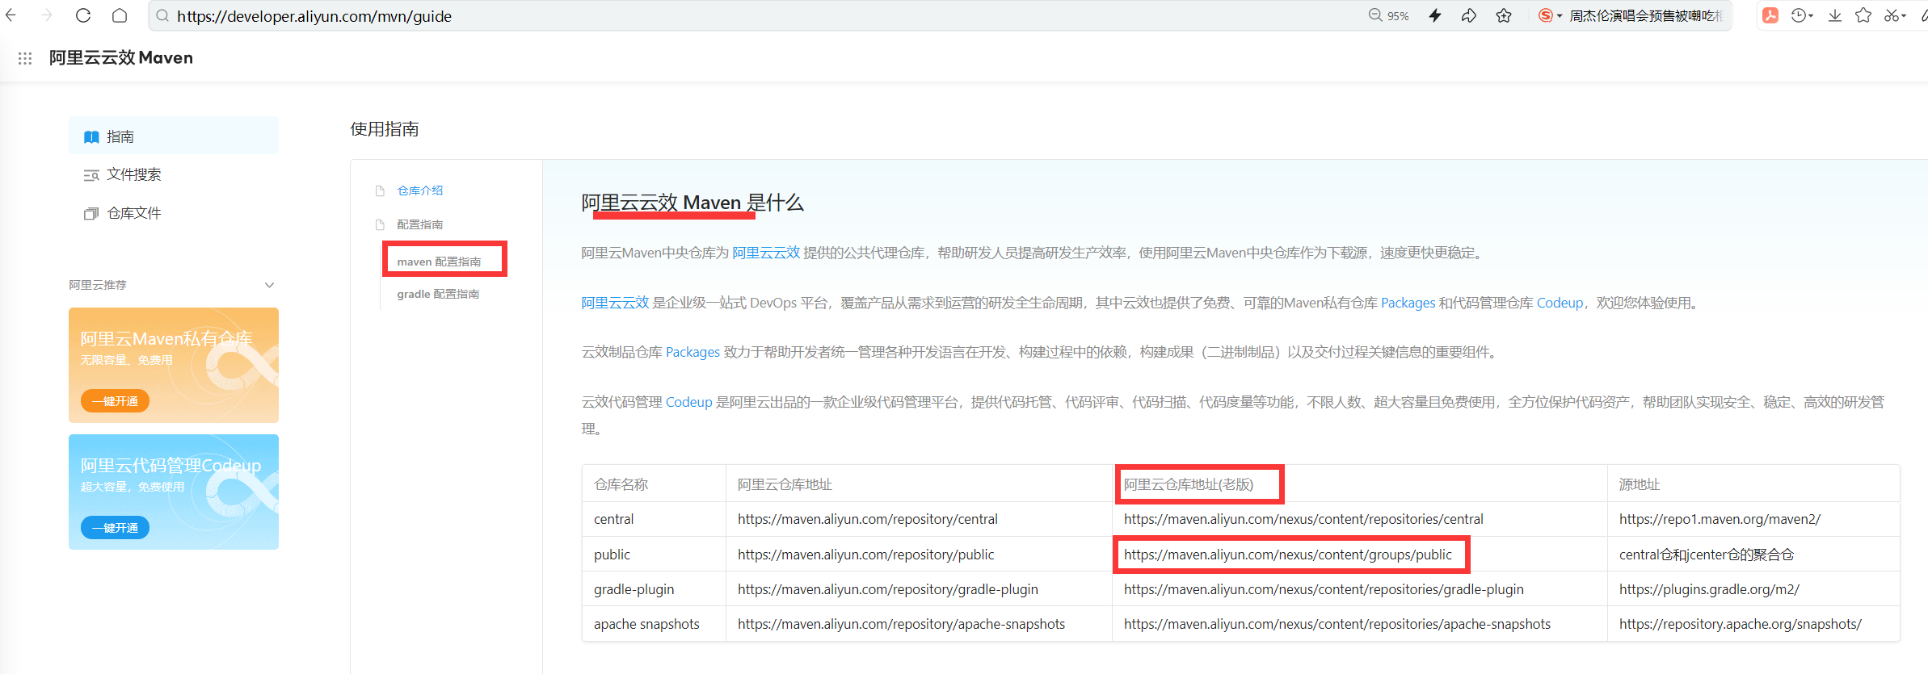Click the 阿里云云效 Maven site title
Image resolution: width=1928 pixels, height=674 pixels.
click(x=121, y=57)
